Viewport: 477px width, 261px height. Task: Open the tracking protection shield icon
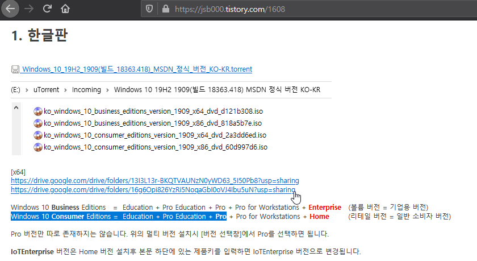click(x=149, y=9)
